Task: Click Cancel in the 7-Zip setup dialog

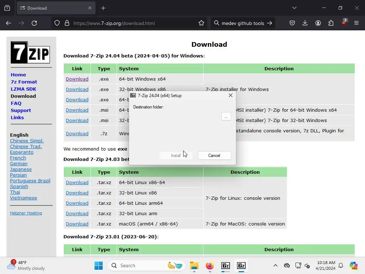Action: pyautogui.click(x=214, y=156)
